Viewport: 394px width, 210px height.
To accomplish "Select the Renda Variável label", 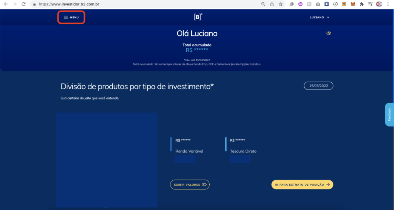I will click(x=189, y=151).
